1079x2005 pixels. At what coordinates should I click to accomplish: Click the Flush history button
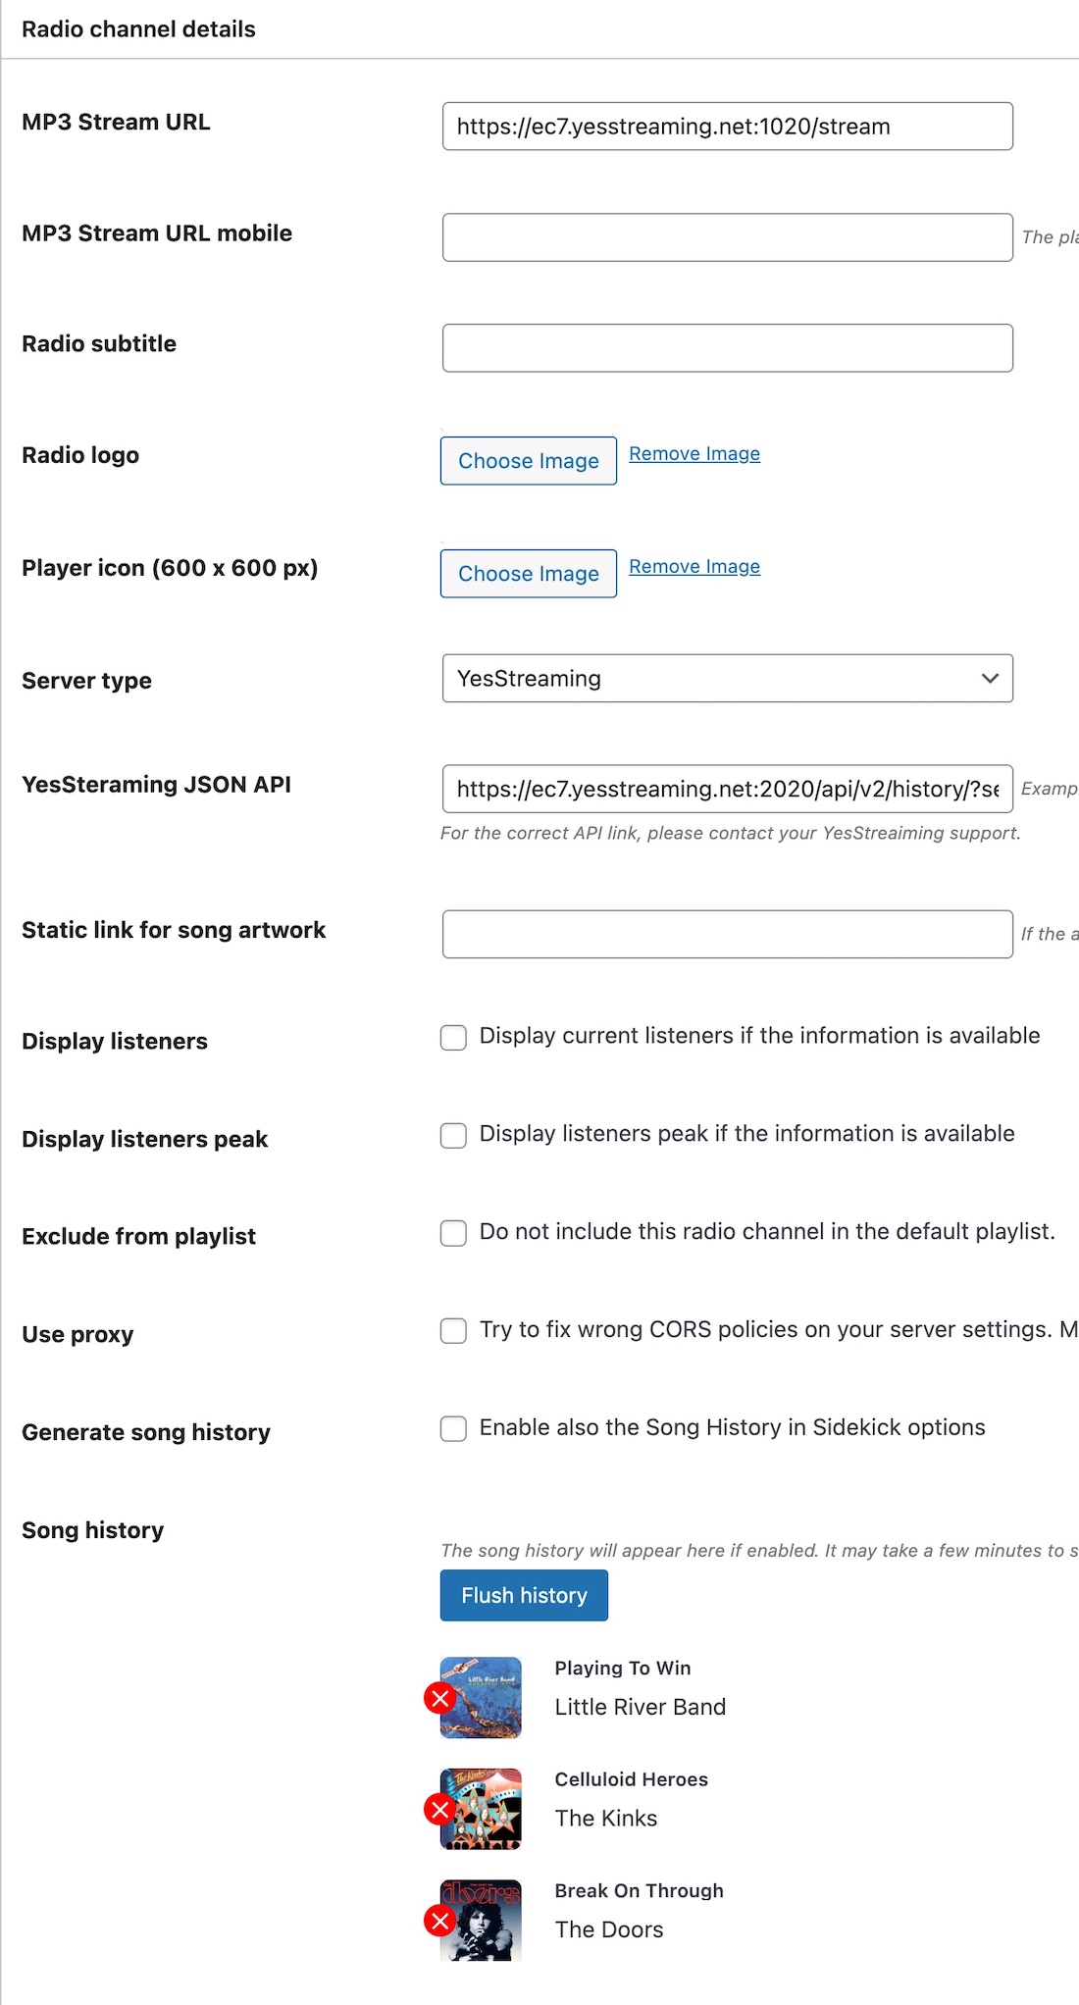point(524,1596)
